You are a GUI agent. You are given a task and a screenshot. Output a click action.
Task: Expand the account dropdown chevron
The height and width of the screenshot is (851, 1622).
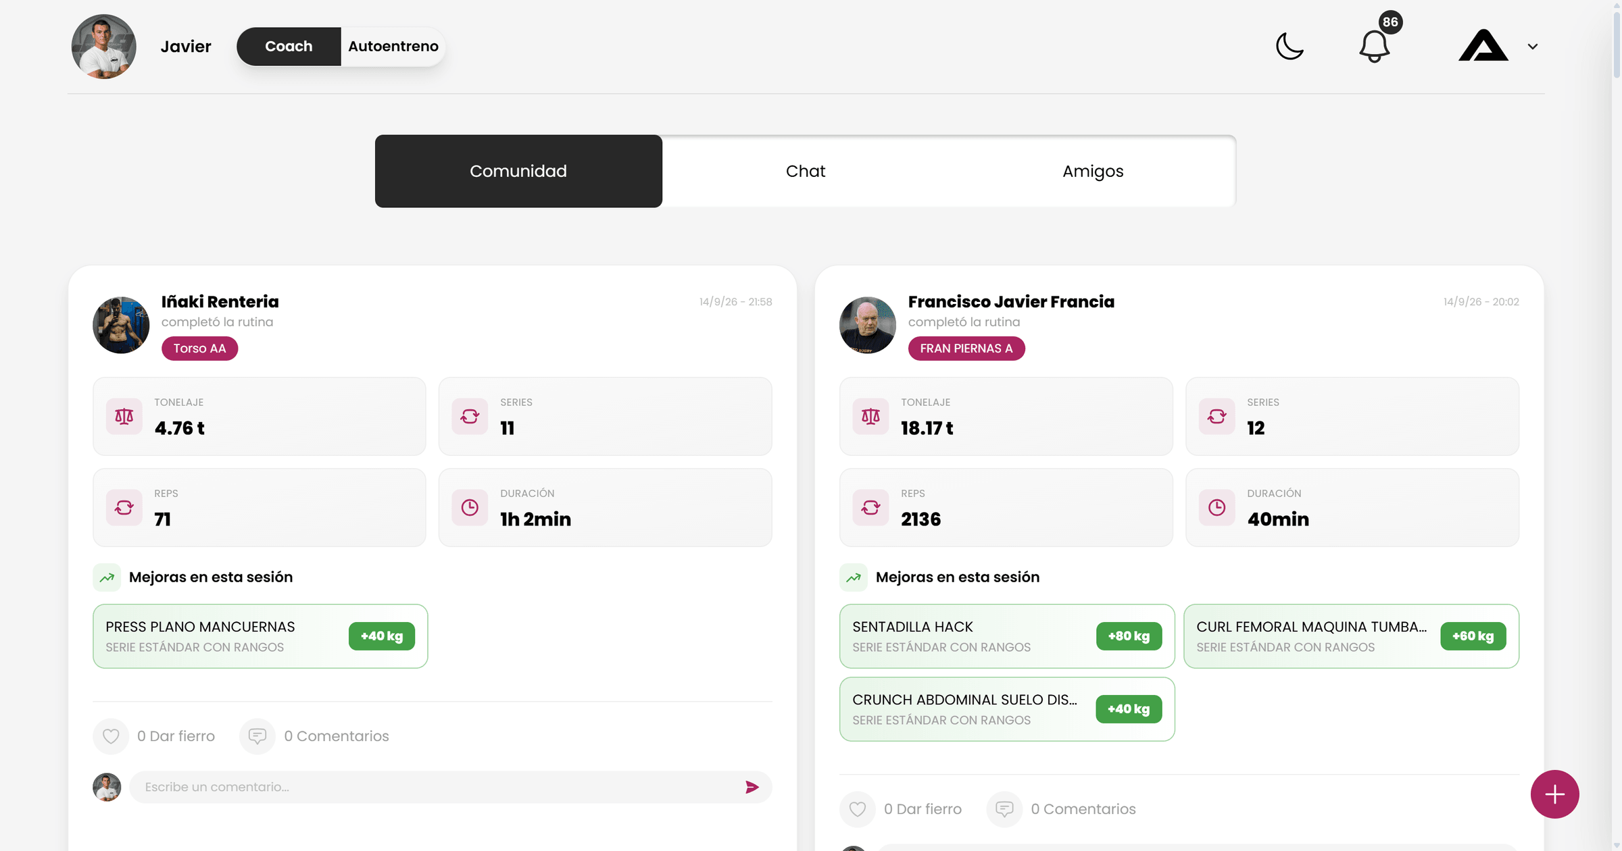pos(1533,47)
